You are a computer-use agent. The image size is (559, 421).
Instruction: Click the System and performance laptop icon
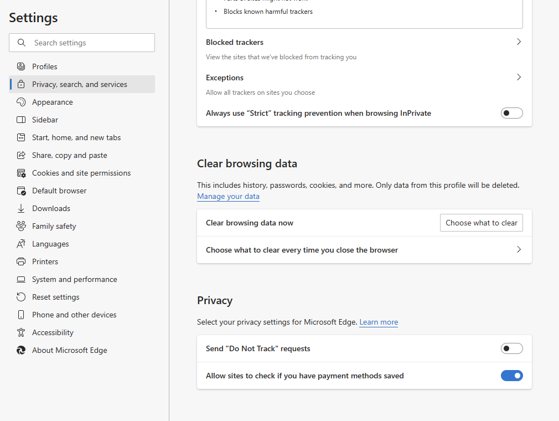[21, 279]
